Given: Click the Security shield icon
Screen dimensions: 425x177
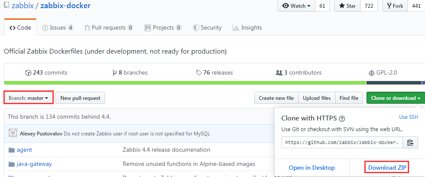Looking at the screenshot, I should (196, 28).
